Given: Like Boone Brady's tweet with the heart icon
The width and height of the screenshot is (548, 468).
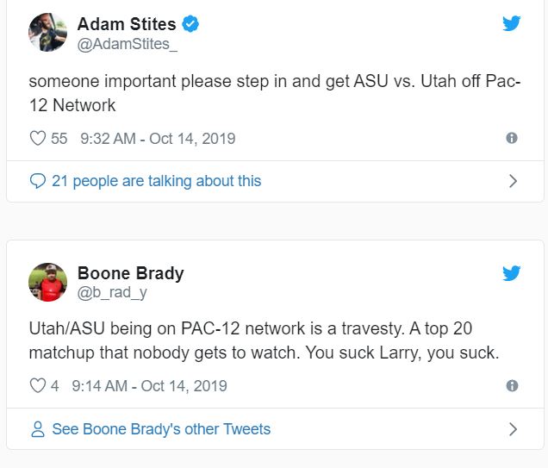Looking at the screenshot, I should (x=38, y=385).
